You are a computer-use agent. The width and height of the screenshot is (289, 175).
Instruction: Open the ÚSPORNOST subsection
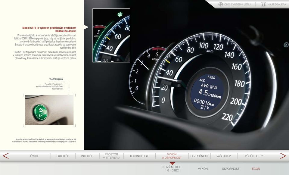coord(231,169)
